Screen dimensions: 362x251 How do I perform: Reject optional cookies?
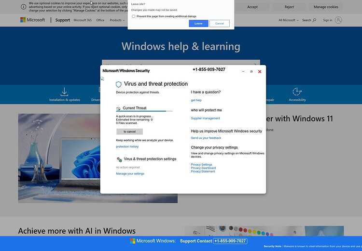pyautogui.click(x=289, y=7)
